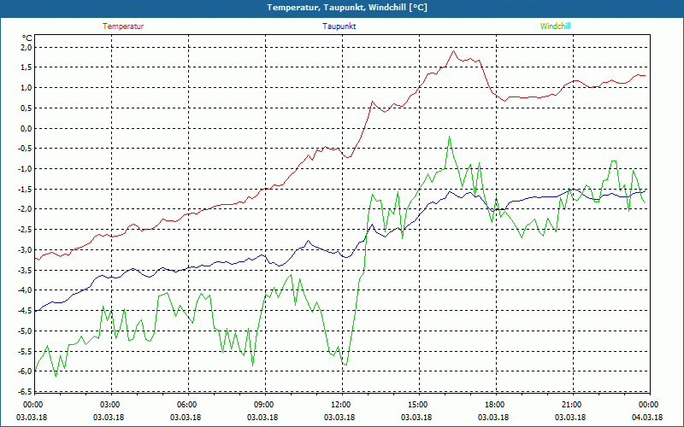
Task: Click the °C unit label on the y-axis
Action: click(27, 38)
